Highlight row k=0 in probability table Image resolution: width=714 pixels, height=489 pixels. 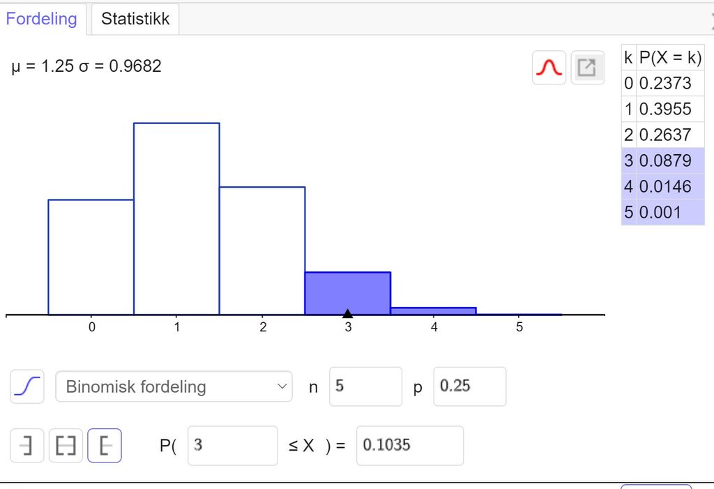point(662,83)
